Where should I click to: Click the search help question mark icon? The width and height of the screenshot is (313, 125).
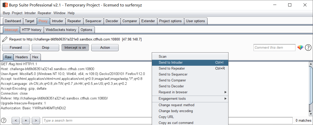coord(4,120)
